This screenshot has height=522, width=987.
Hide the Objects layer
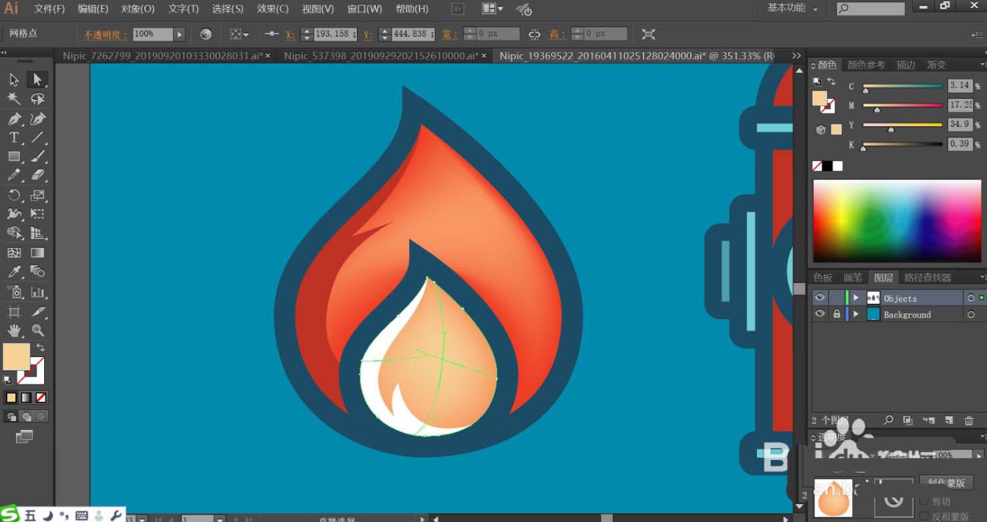(820, 298)
